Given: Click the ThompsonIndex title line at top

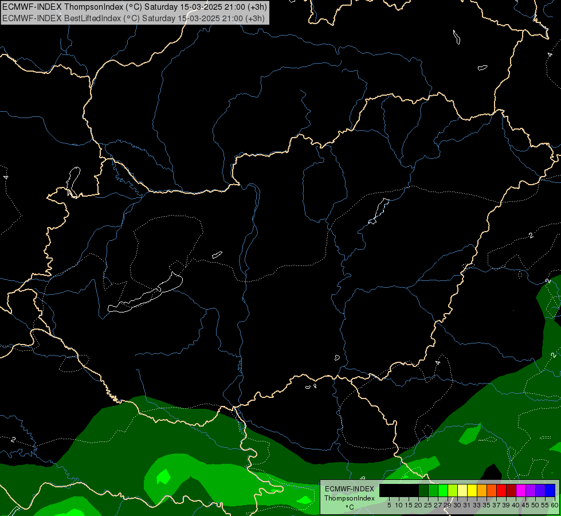Looking at the screenshot, I should point(134,7).
